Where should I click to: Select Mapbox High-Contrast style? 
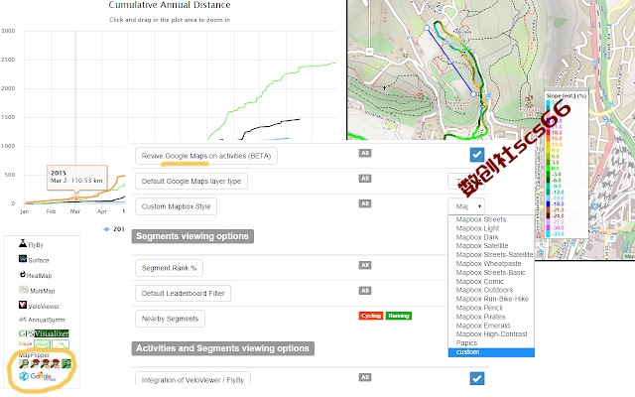coord(492,333)
